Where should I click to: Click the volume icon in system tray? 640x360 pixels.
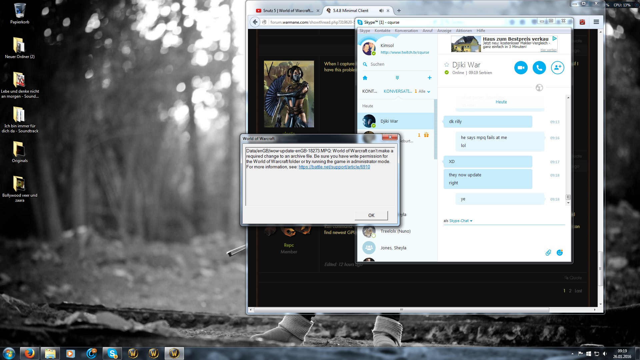[x=605, y=354]
